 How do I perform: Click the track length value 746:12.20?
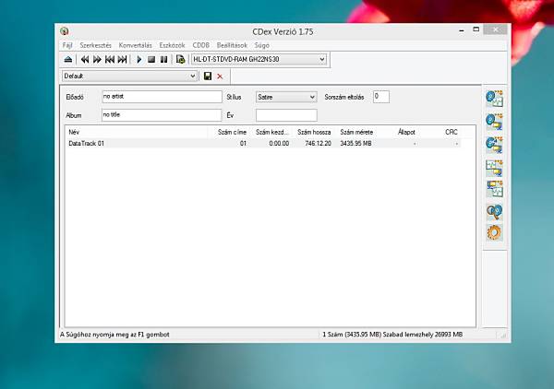pyautogui.click(x=319, y=144)
